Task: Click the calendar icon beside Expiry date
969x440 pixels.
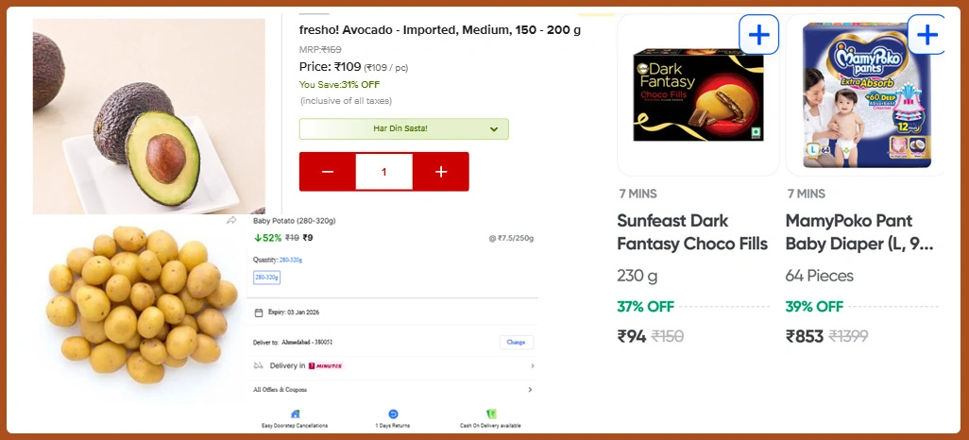Action: pos(258,313)
